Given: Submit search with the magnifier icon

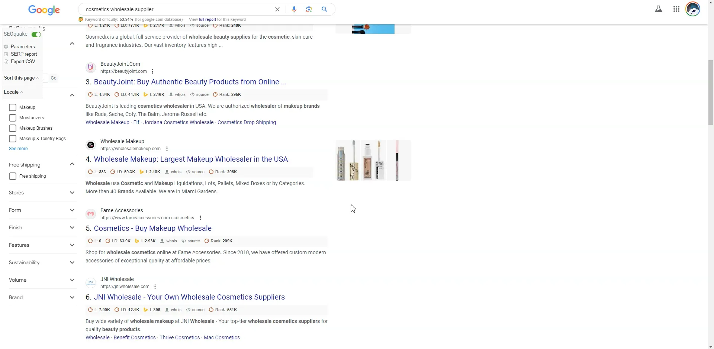Looking at the screenshot, I should [325, 9].
